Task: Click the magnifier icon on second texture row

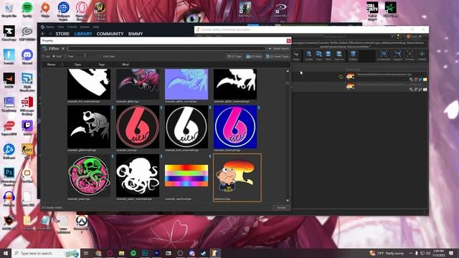Action: coord(411,90)
